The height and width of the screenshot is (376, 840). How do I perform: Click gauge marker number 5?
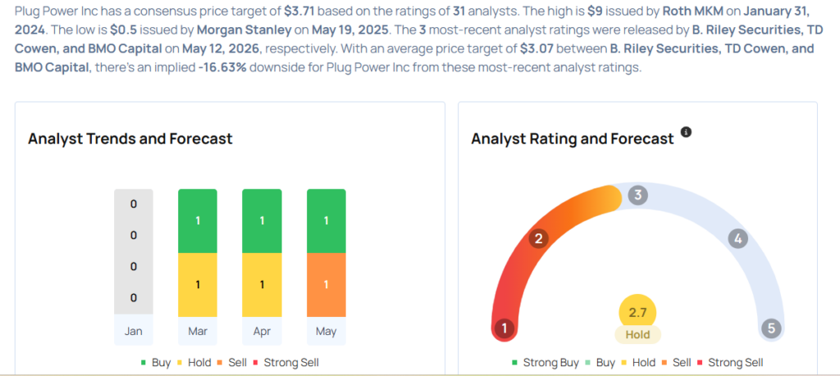tap(771, 328)
